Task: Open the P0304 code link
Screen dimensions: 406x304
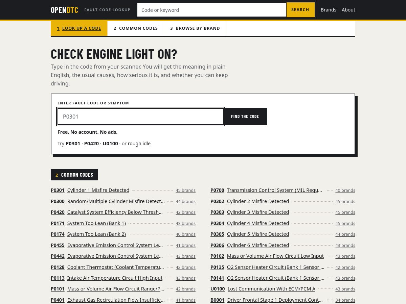Action: tap(217, 223)
